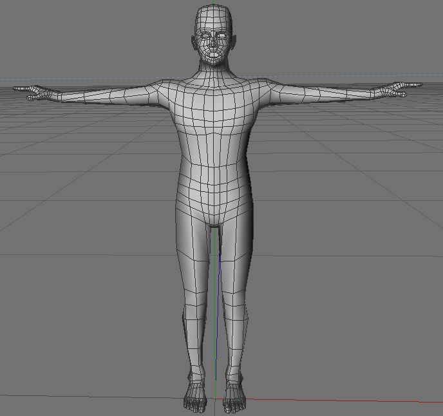Click the green vertical axis line
The image size is (443, 416).
coord(215,312)
